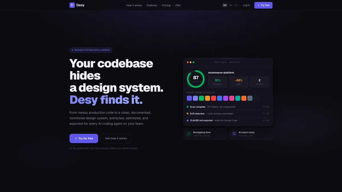Switch the language to EN
The height and width of the screenshot is (192, 342).
pos(225,5)
